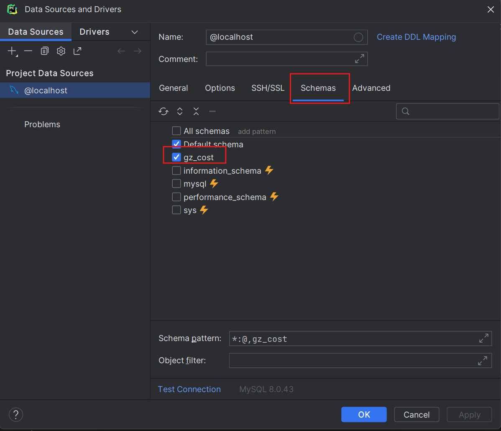Click the Test Connection link
Image resolution: width=501 pixels, height=431 pixels.
(x=189, y=389)
